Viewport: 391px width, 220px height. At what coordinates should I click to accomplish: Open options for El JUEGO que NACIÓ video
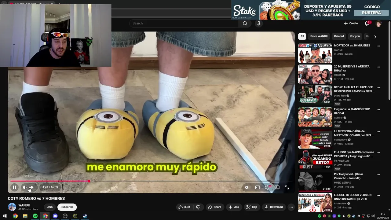point(378,153)
